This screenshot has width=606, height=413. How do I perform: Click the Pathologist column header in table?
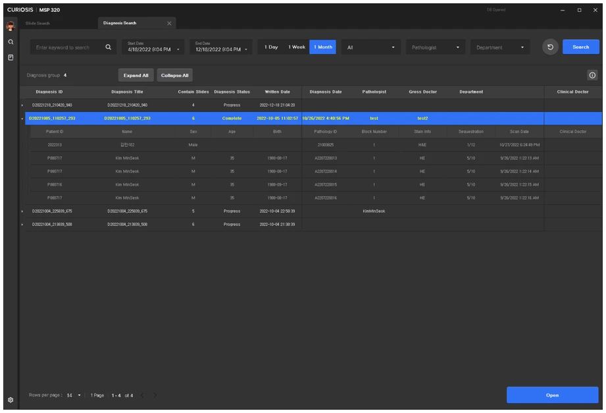click(374, 92)
